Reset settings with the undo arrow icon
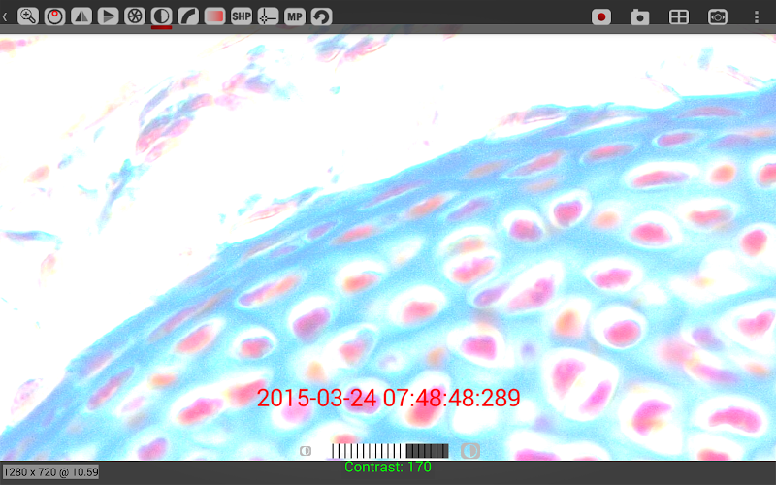 [322, 16]
